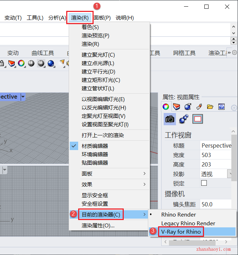Edit the 镜头焦距 value 50.0
This screenshot has width=238, height=255.
pos(216,204)
